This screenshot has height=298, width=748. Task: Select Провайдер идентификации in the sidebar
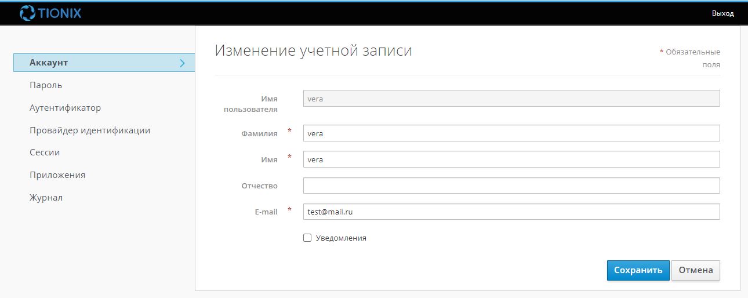90,130
